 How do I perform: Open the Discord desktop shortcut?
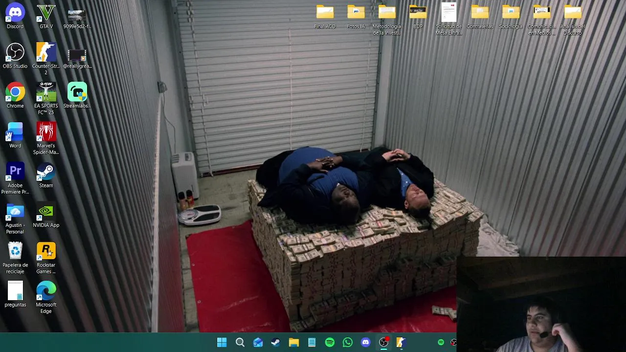(x=15, y=16)
